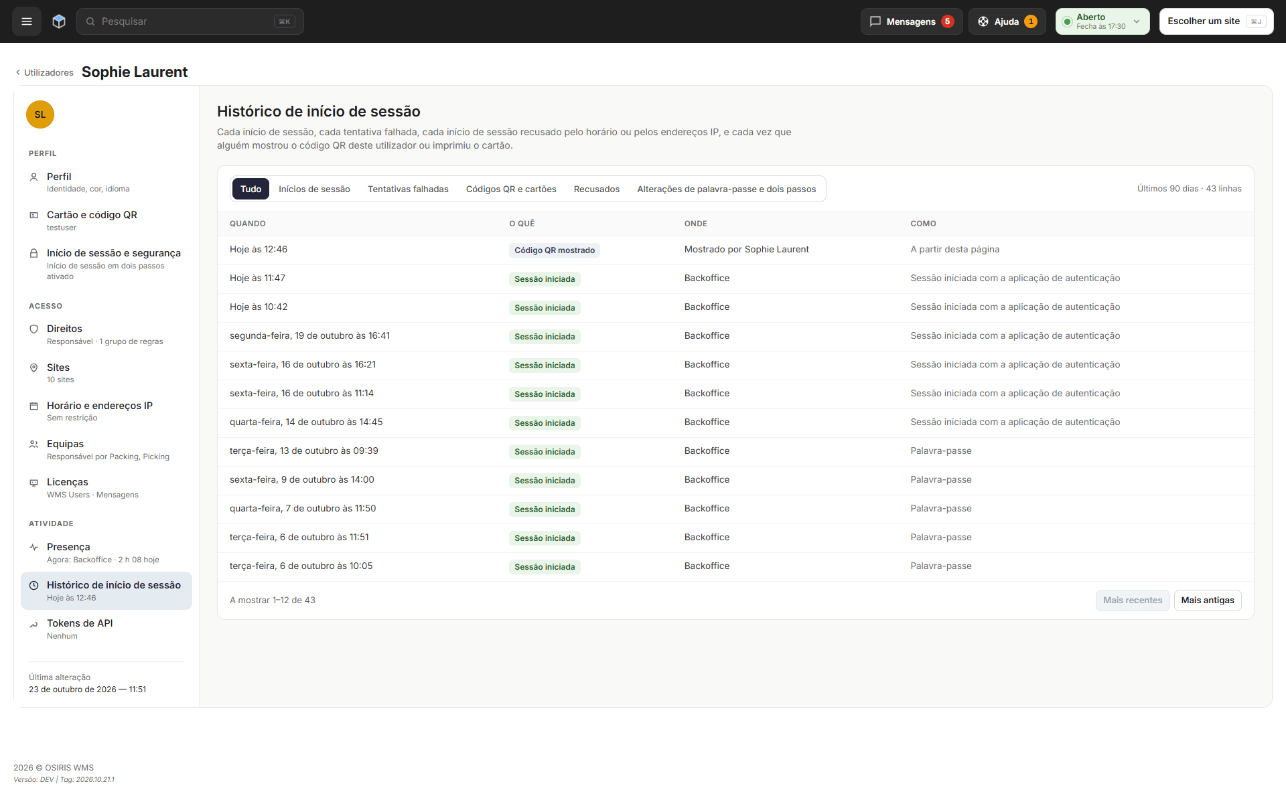Click the QUANDO column header
The height and width of the screenshot is (802, 1286).
(248, 224)
